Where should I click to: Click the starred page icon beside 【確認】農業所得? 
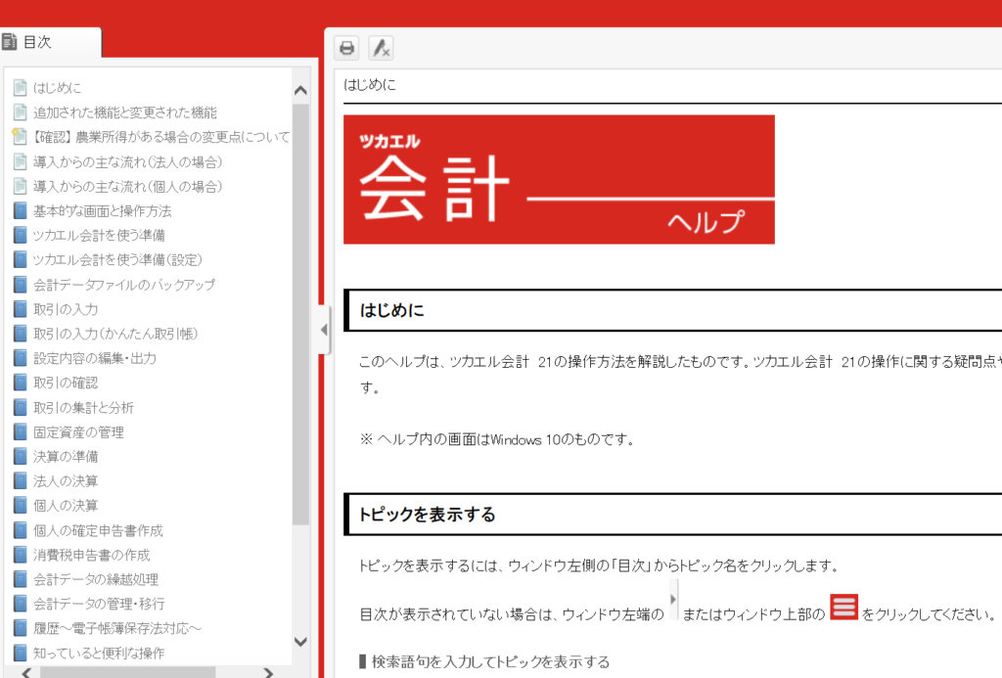[20, 136]
